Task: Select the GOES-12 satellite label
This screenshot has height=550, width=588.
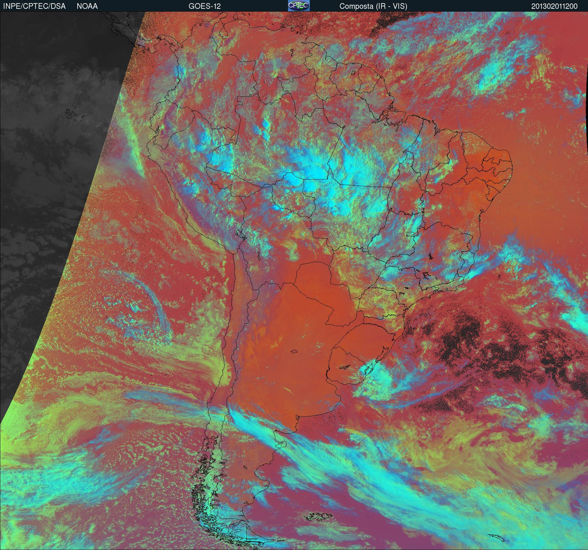Action: pyautogui.click(x=204, y=6)
